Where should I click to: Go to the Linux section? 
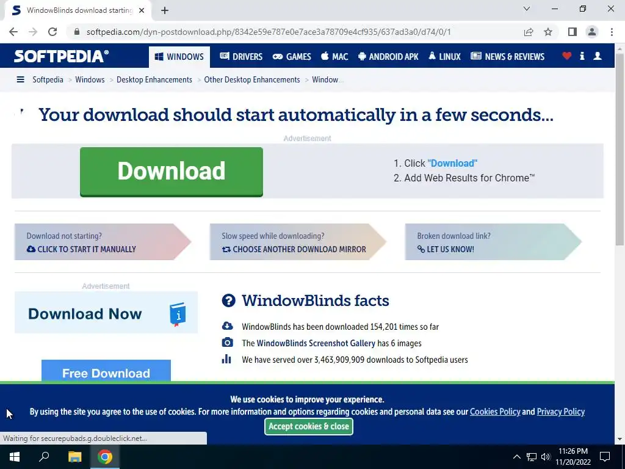click(444, 57)
